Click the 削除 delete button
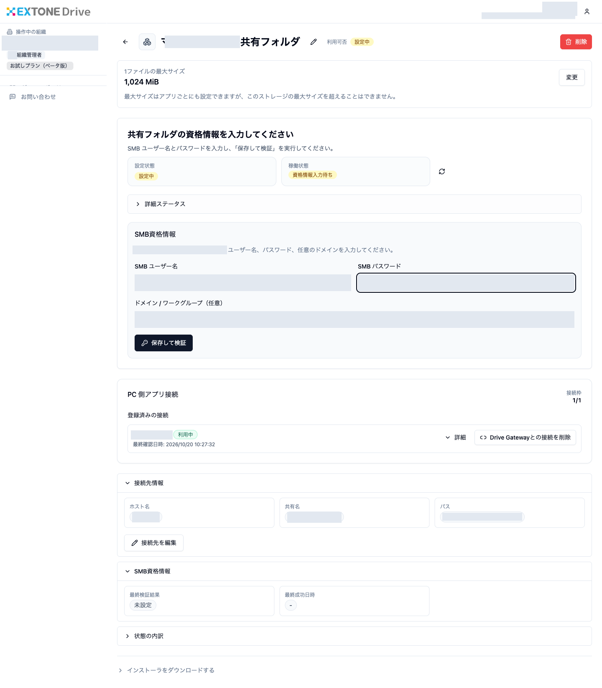Image resolution: width=602 pixels, height=688 pixels. [x=576, y=42]
